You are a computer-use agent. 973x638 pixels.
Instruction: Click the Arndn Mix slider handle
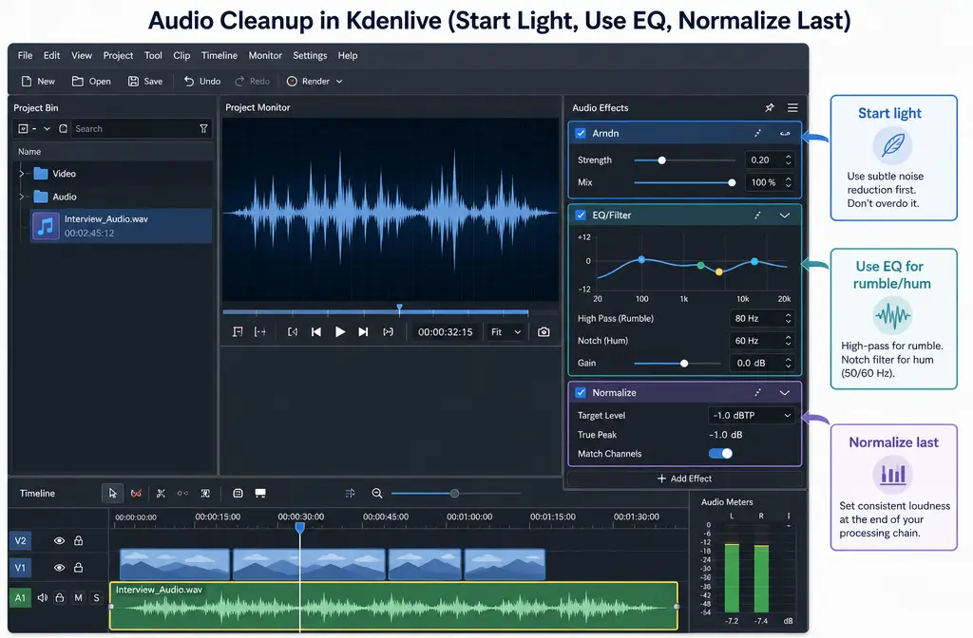(732, 182)
